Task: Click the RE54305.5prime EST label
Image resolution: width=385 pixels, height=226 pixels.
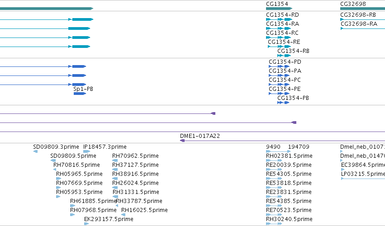Action: tap(289, 174)
